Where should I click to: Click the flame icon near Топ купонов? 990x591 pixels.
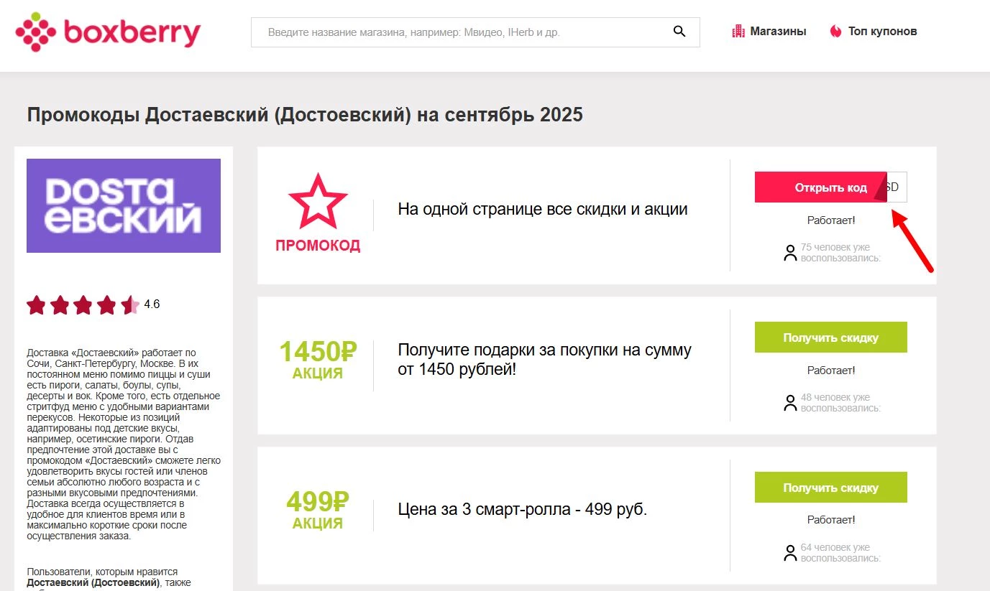(x=835, y=31)
